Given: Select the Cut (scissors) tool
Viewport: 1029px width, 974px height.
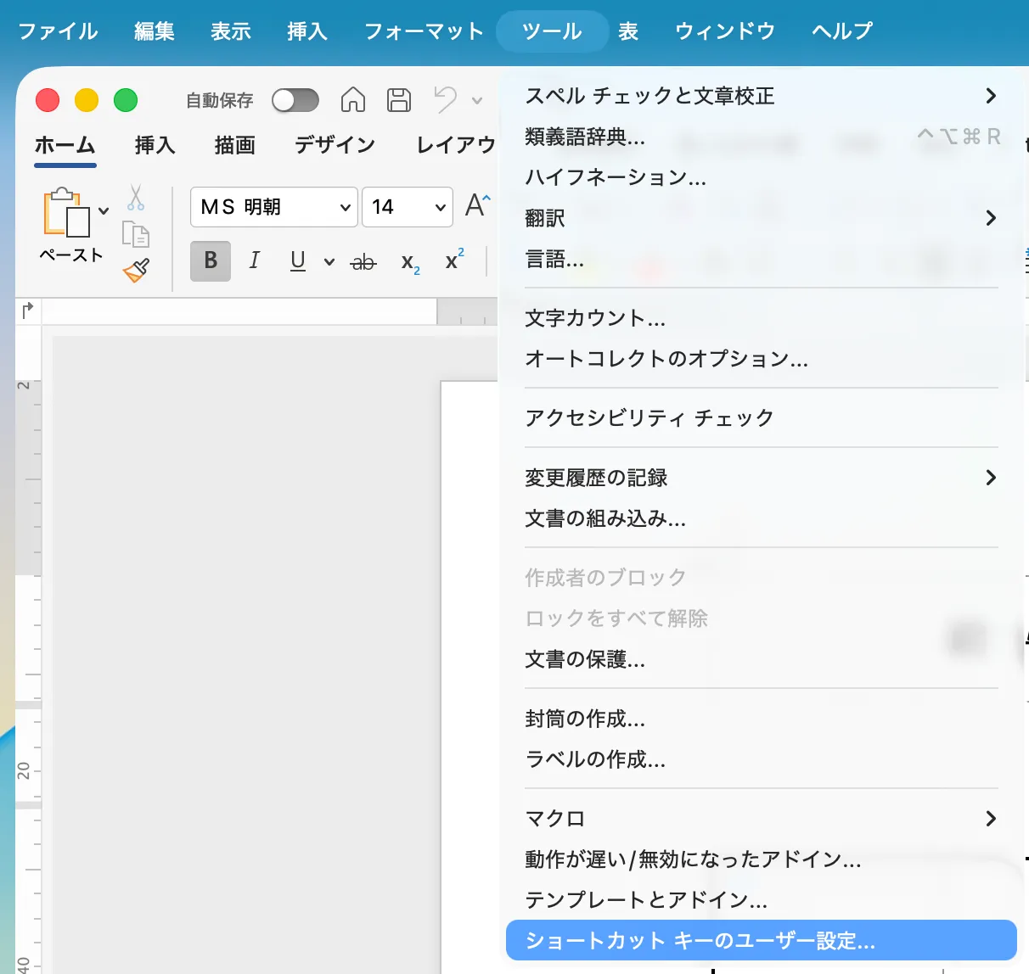Looking at the screenshot, I should tap(136, 198).
